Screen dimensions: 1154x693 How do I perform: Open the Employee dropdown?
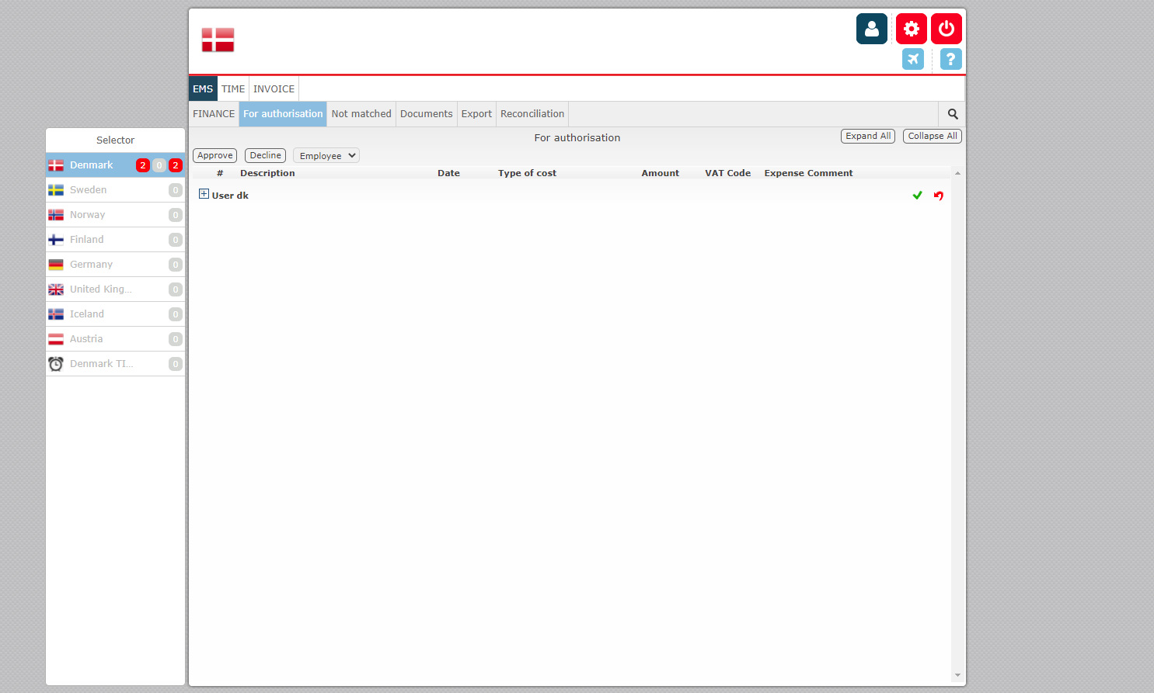(x=326, y=156)
